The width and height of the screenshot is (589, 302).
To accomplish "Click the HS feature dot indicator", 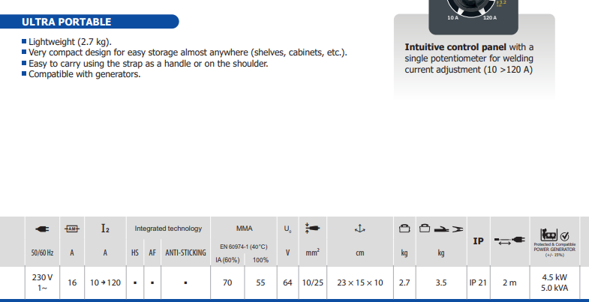I will [135, 283].
